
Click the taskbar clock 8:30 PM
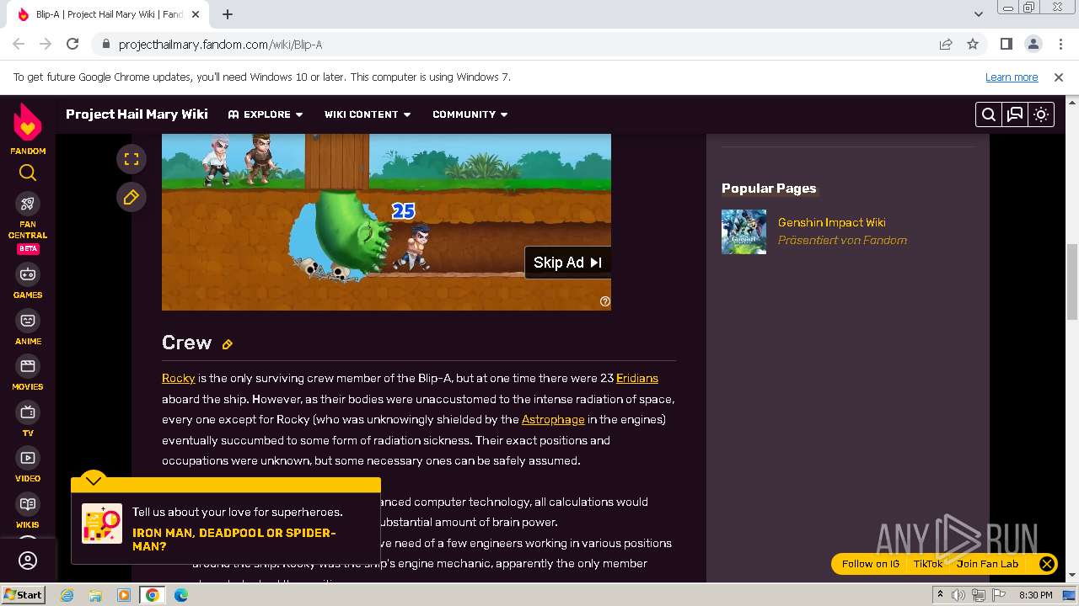click(x=1035, y=595)
